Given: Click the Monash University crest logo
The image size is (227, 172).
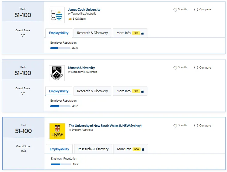Looking at the screenshot, I should pyautogui.click(x=57, y=73).
